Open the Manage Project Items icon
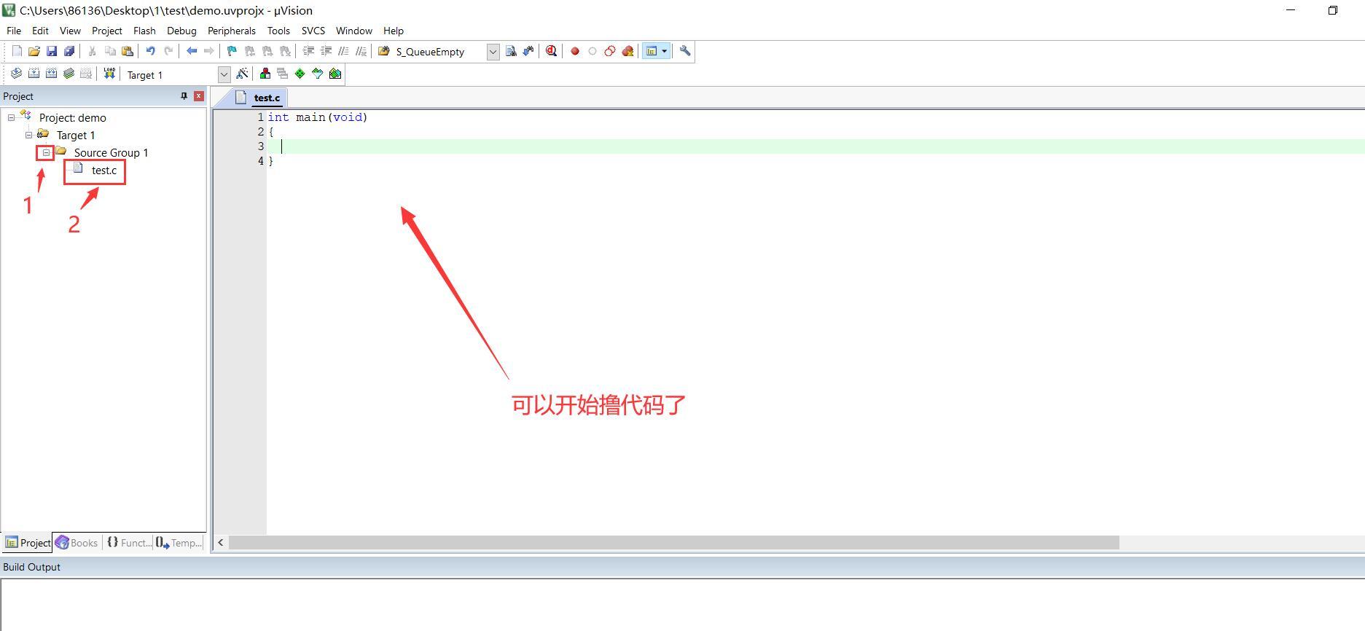 (265, 74)
